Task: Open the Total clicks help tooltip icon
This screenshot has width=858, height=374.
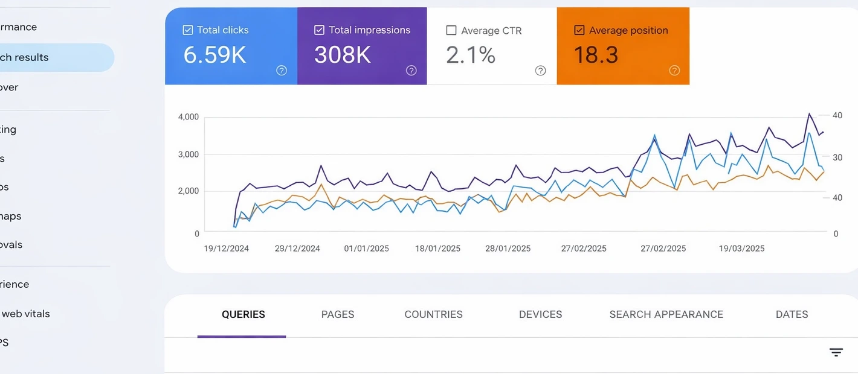Action: coord(282,71)
